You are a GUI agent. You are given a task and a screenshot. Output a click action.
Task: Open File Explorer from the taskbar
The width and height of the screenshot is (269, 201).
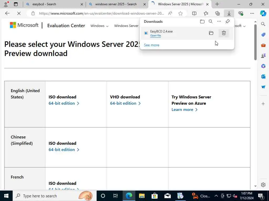click(x=142, y=196)
